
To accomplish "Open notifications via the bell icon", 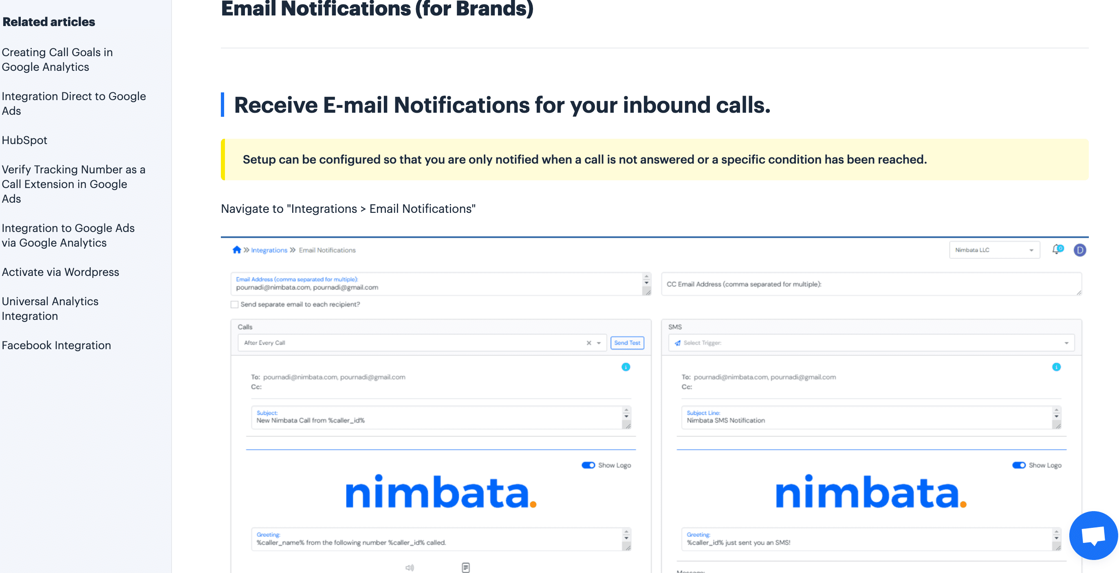I will pyautogui.click(x=1056, y=250).
